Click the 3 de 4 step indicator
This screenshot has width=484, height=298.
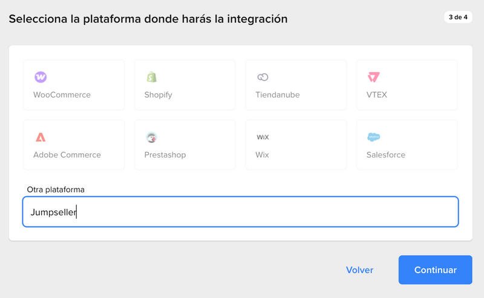pyautogui.click(x=458, y=17)
